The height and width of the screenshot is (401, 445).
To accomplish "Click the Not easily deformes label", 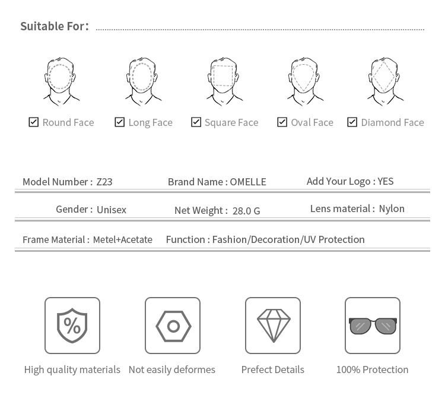I will (172, 370).
